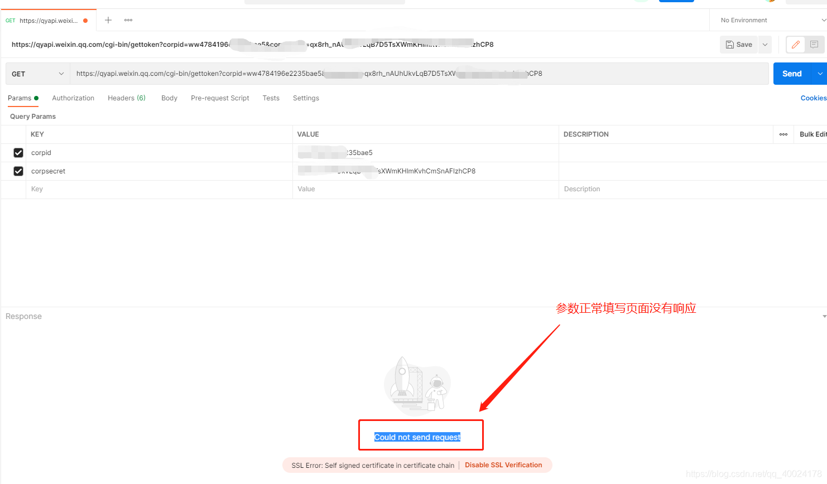Disable the corpsecret parameter checkbox
Viewport: 827px width, 484px height.
tap(18, 171)
